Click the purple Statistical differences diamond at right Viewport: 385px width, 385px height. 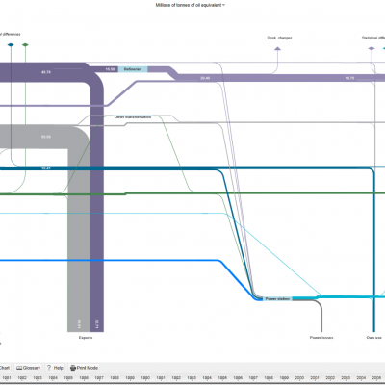point(372,48)
